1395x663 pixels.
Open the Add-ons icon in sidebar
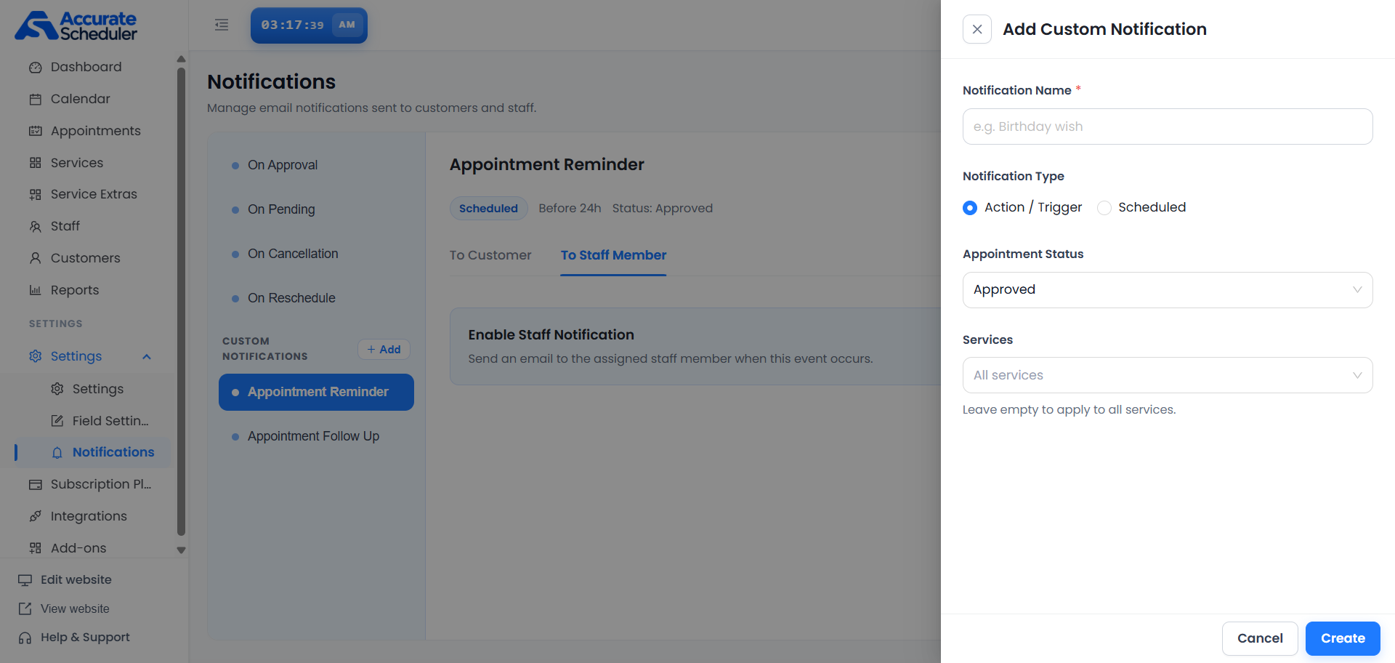tap(35, 548)
